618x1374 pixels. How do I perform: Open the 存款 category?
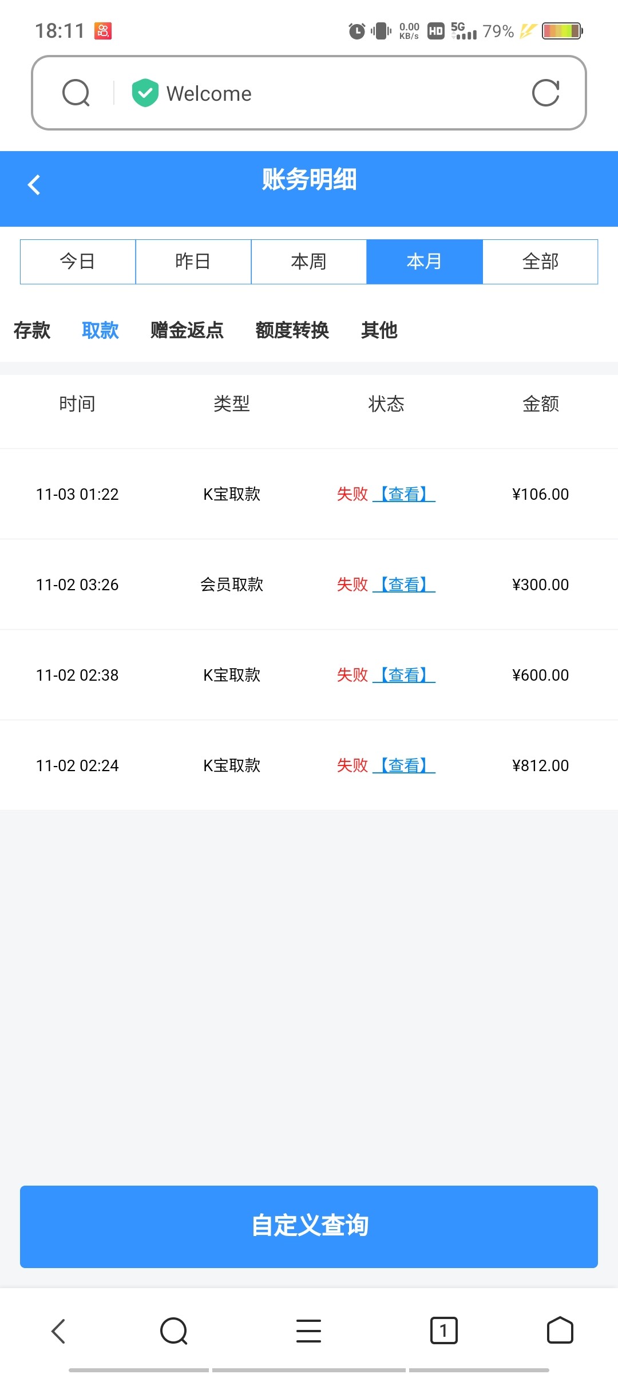[32, 330]
